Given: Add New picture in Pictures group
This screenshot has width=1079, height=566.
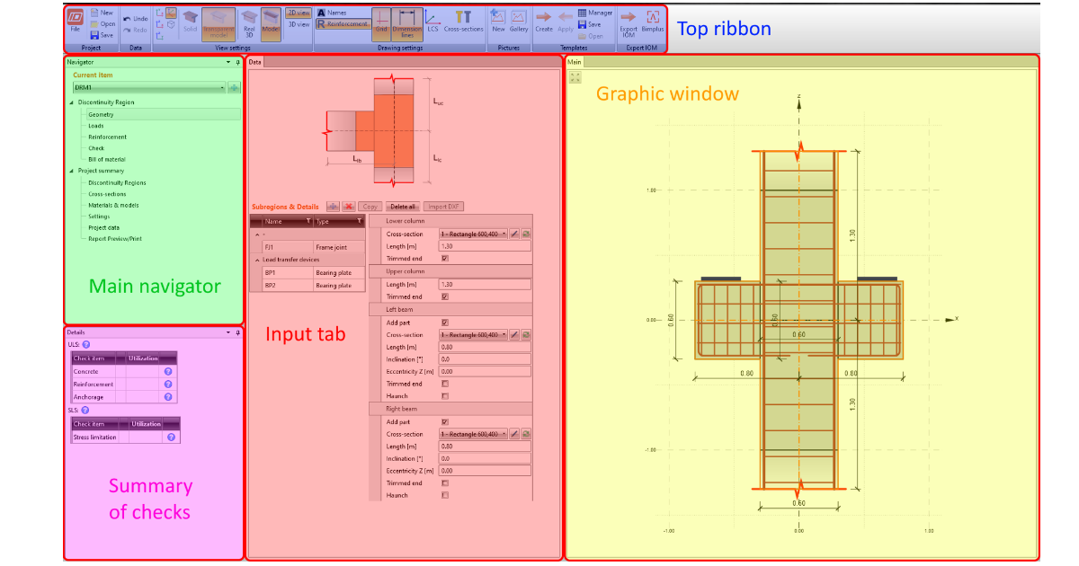Looking at the screenshot, I should [498, 22].
